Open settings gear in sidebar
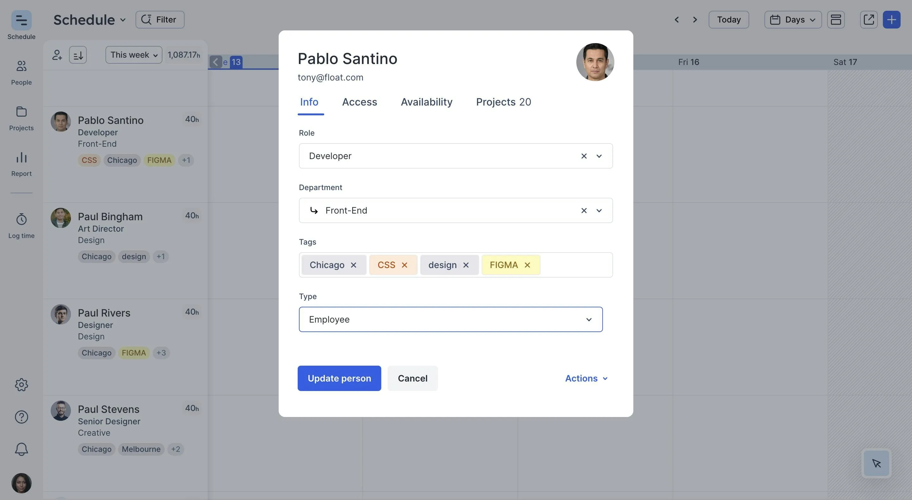912x500 pixels. (21, 384)
